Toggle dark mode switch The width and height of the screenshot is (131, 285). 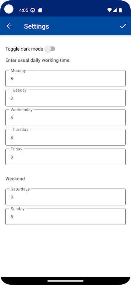pyautogui.click(x=50, y=49)
